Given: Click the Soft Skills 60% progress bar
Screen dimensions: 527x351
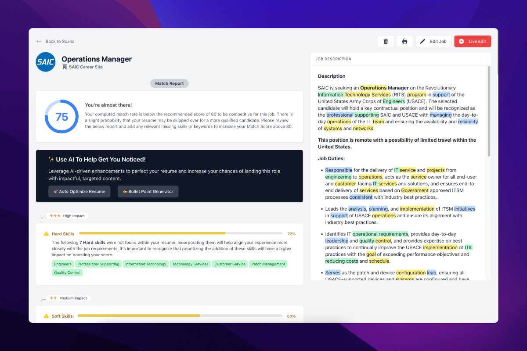Looking at the screenshot, I should pos(180,315).
